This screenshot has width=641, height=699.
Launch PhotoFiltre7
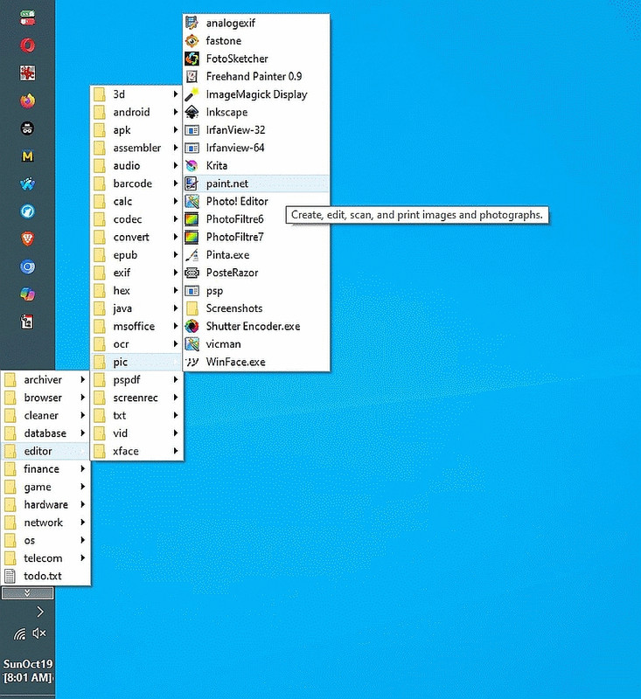[256, 237]
